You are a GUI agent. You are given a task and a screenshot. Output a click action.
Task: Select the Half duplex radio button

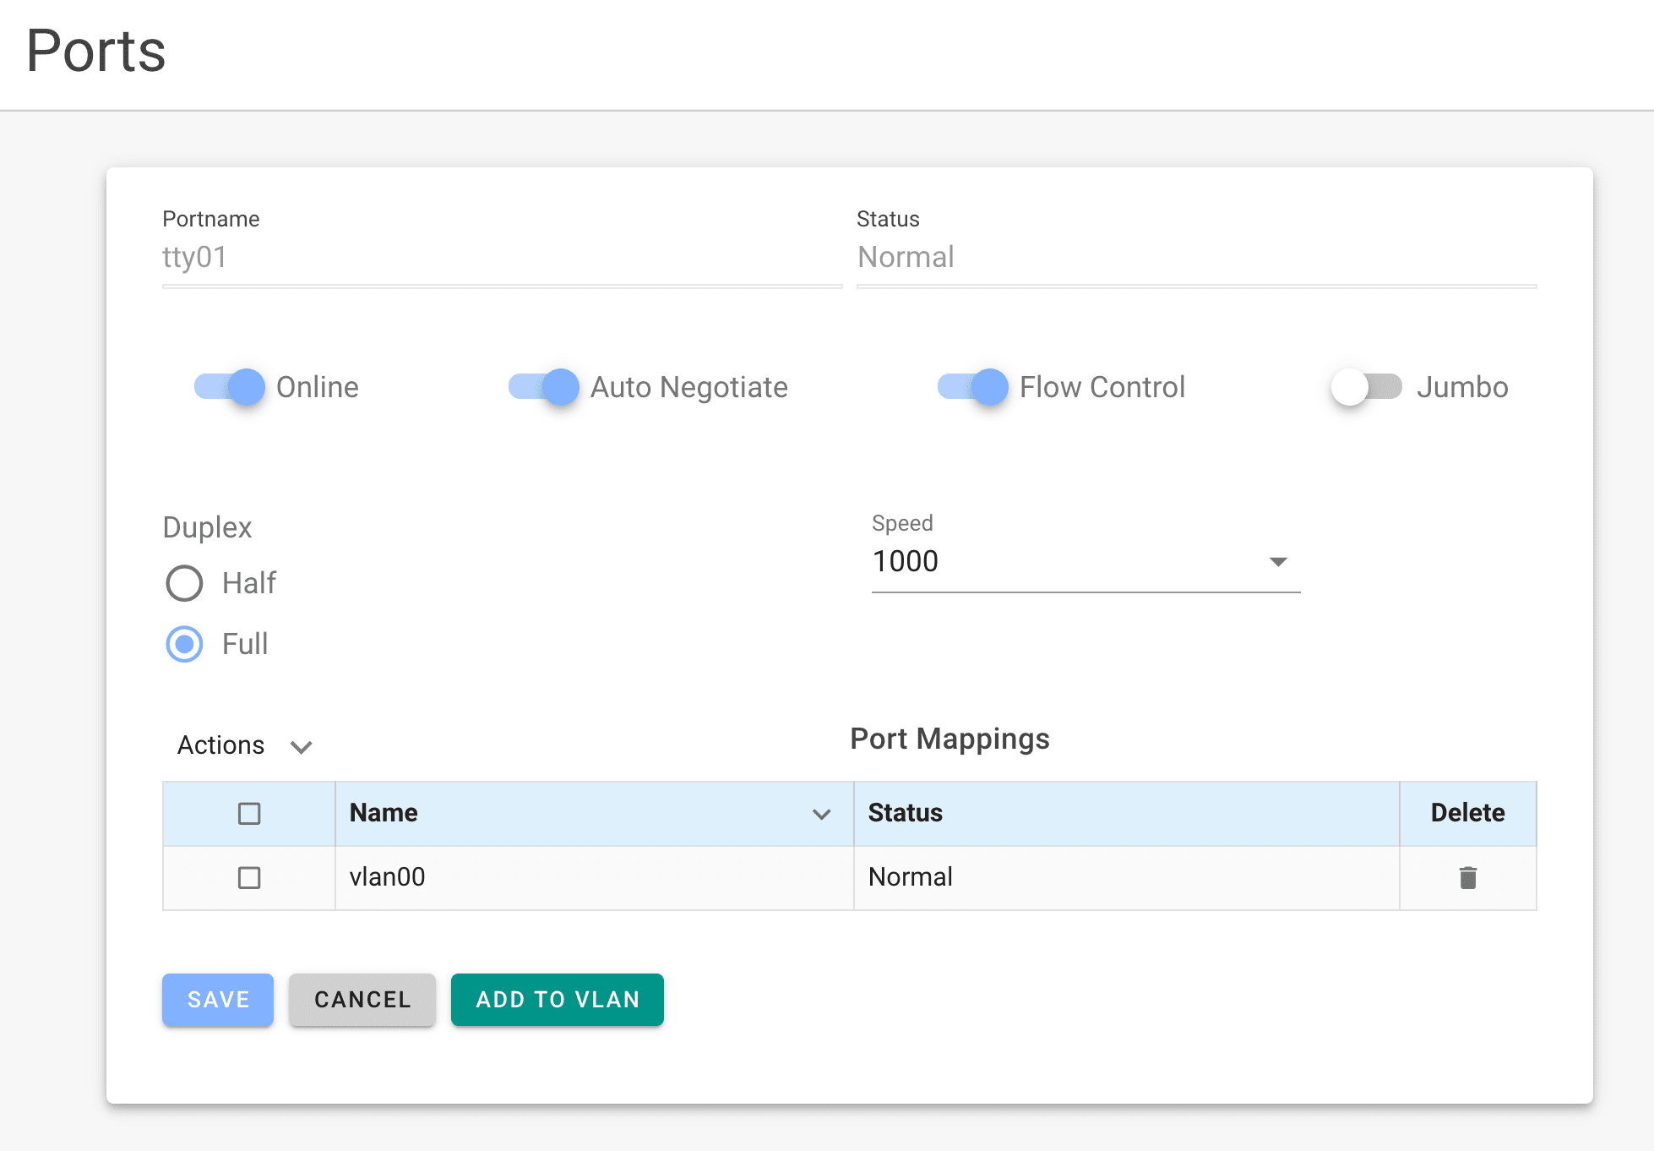tap(184, 583)
